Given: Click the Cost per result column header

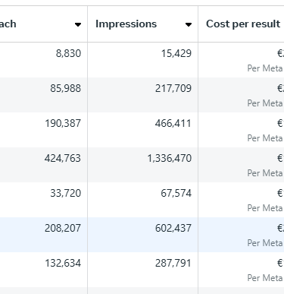Looking at the screenshot, I should tap(243, 24).
